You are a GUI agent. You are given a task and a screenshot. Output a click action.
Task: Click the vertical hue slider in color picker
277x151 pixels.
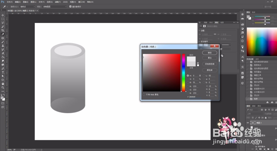click(184, 73)
